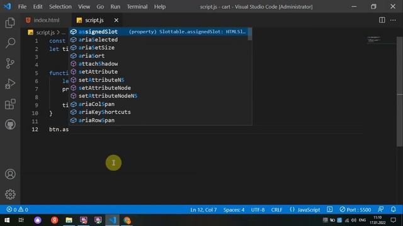This screenshot has height=226, width=403.
Task: Open notifications bell in status bar
Action: pyautogui.click(x=393, y=209)
